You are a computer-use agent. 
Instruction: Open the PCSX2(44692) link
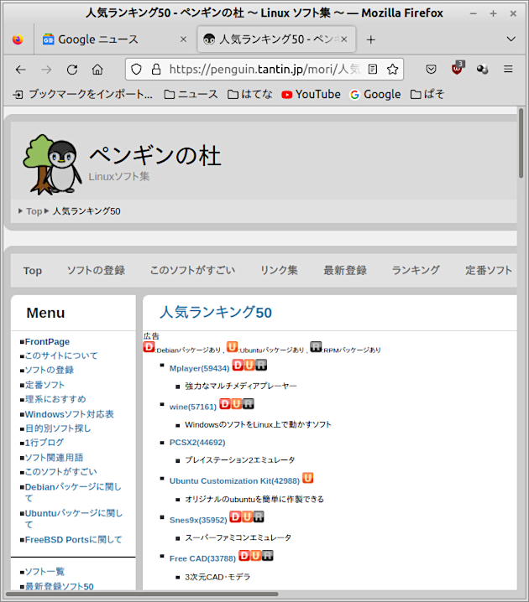point(197,443)
